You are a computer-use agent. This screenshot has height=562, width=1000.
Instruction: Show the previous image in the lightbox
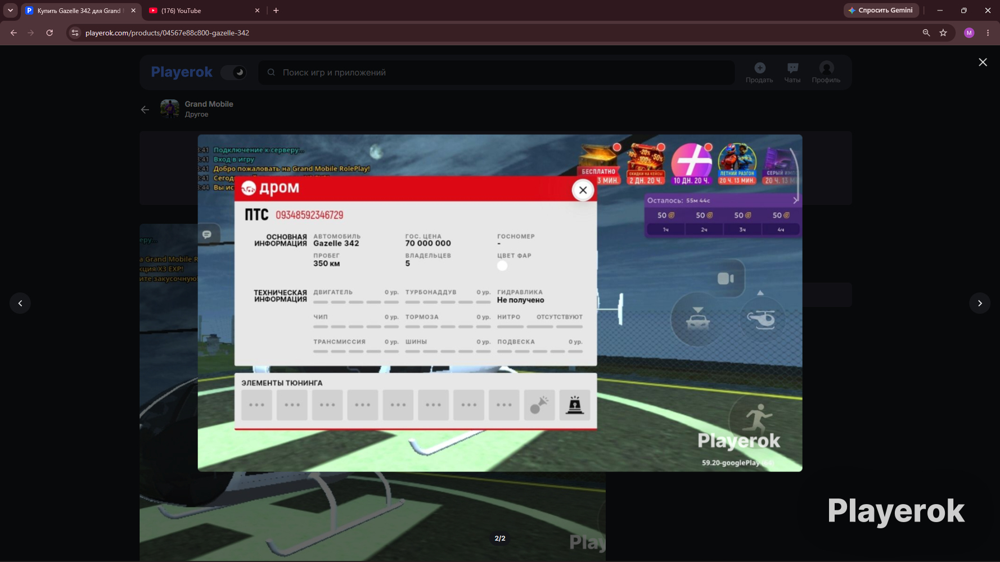click(x=20, y=303)
